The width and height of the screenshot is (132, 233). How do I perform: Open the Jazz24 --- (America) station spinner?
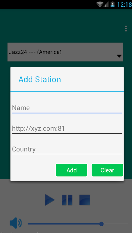coord(65,52)
